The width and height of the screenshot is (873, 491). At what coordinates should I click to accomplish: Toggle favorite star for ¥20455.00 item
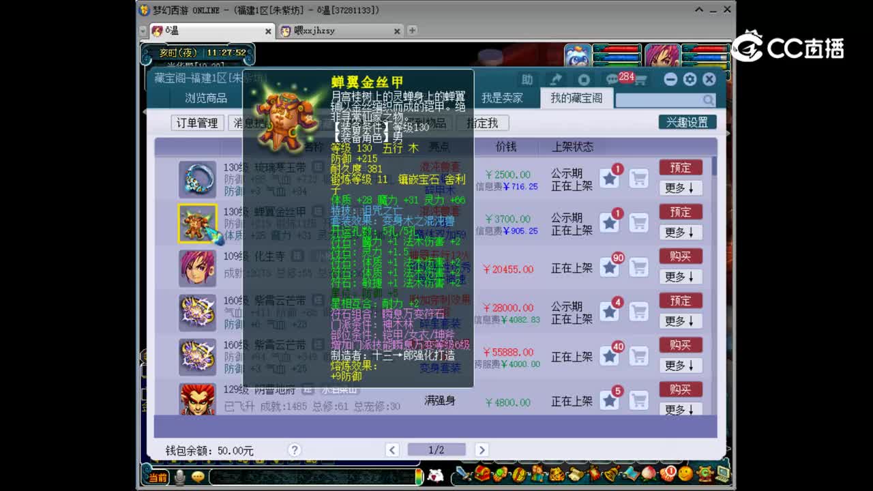tap(610, 268)
